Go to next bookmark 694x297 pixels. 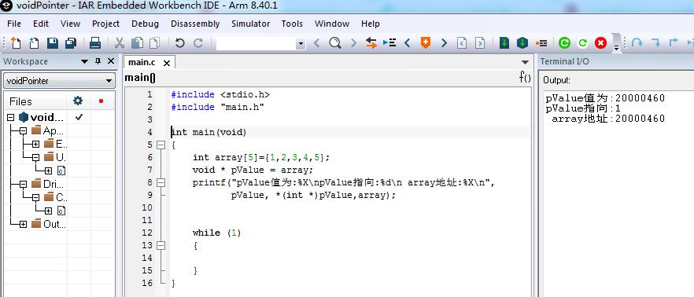coord(444,43)
